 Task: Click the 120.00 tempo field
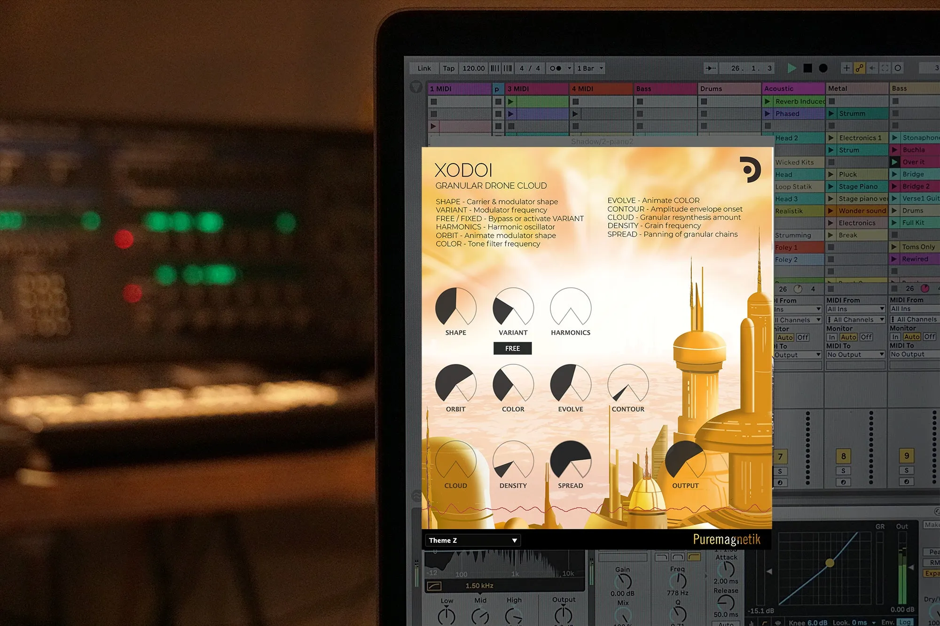click(473, 69)
